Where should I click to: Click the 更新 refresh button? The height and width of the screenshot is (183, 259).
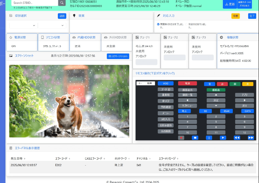click(230, 4)
